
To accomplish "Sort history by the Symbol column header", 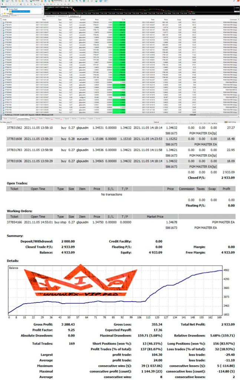I will coord(82,20).
